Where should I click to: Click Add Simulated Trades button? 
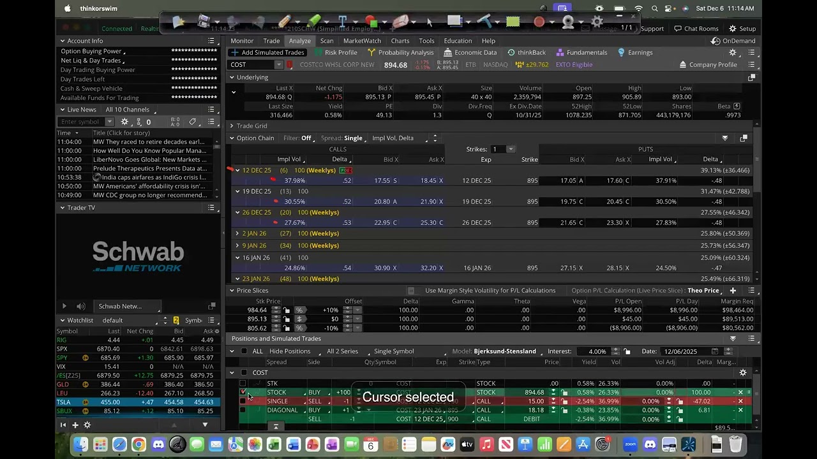[x=267, y=52]
